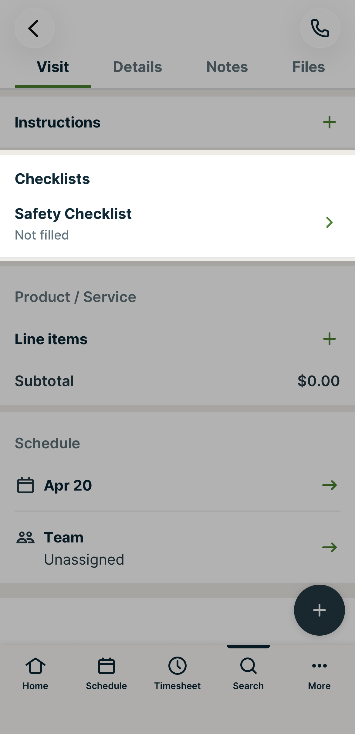This screenshot has width=355, height=734.
Task: Open the Timesheet from bottom navigation
Action: pyautogui.click(x=177, y=675)
